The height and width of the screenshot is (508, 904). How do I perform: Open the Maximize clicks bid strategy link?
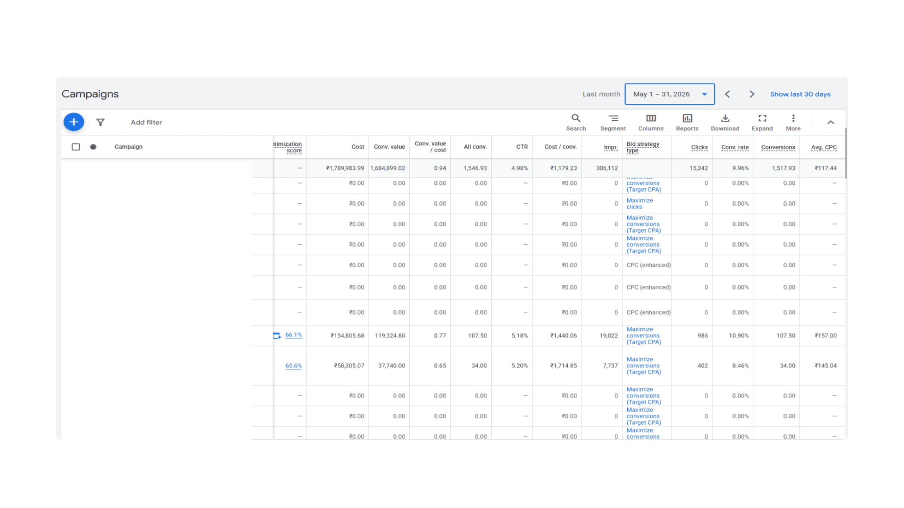(x=639, y=204)
